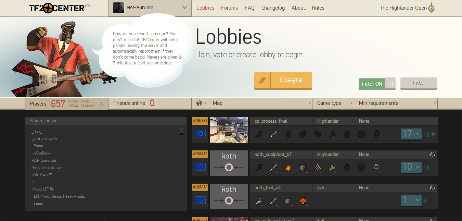Image resolution: width=462 pixels, height=221 pixels.
Task: Click the Engineer wrench icon in koth_coalplant_b7 lobby
Action: [332, 168]
